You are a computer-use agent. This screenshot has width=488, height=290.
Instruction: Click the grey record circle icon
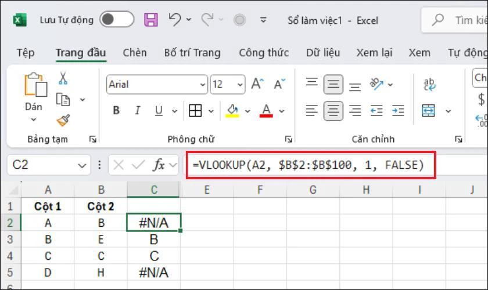click(x=239, y=20)
